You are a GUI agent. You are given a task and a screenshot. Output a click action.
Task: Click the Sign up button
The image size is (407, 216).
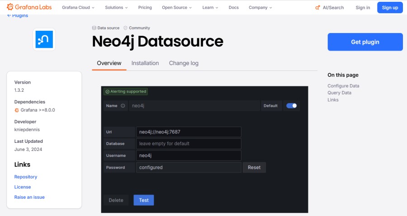coord(390,8)
